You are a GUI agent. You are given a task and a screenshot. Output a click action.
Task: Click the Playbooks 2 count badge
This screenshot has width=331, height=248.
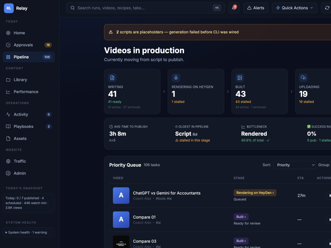tap(49, 127)
